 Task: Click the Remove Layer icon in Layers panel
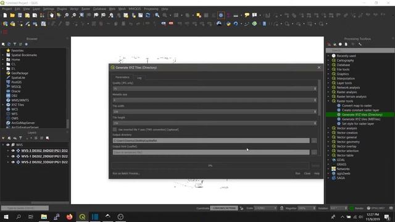pos(48,138)
